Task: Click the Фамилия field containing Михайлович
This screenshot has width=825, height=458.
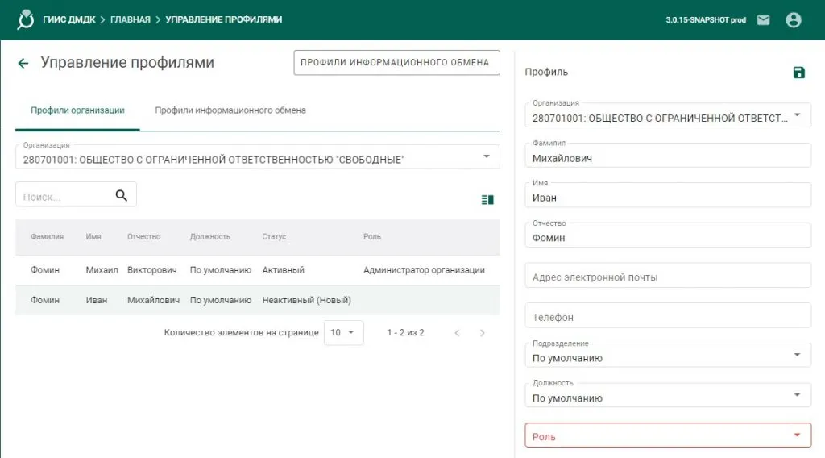Action: click(x=668, y=156)
